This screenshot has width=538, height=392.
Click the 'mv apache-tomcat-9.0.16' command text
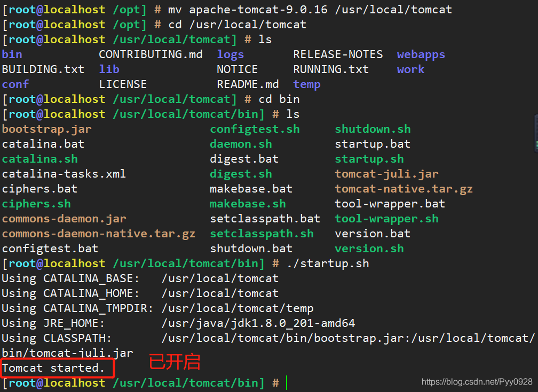coord(248,10)
